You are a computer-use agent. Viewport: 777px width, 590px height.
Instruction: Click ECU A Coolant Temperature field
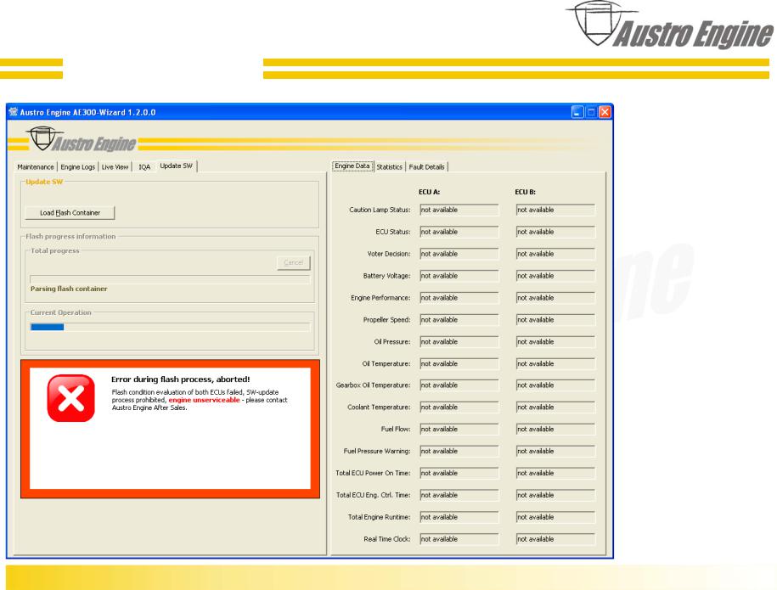(459, 407)
